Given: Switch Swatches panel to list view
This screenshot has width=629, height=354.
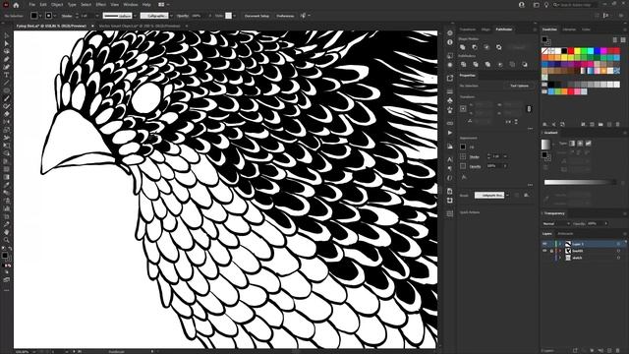Looking at the screenshot, I should [615, 39].
